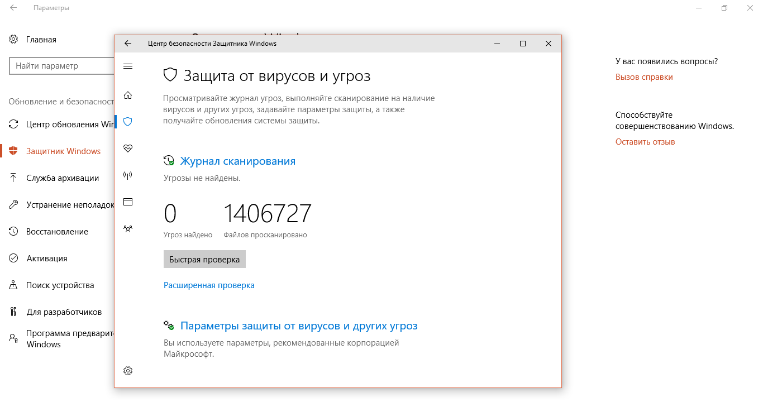Minimize the Defender Security Center window
Screen dimensions: 763x402
tap(497, 44)
